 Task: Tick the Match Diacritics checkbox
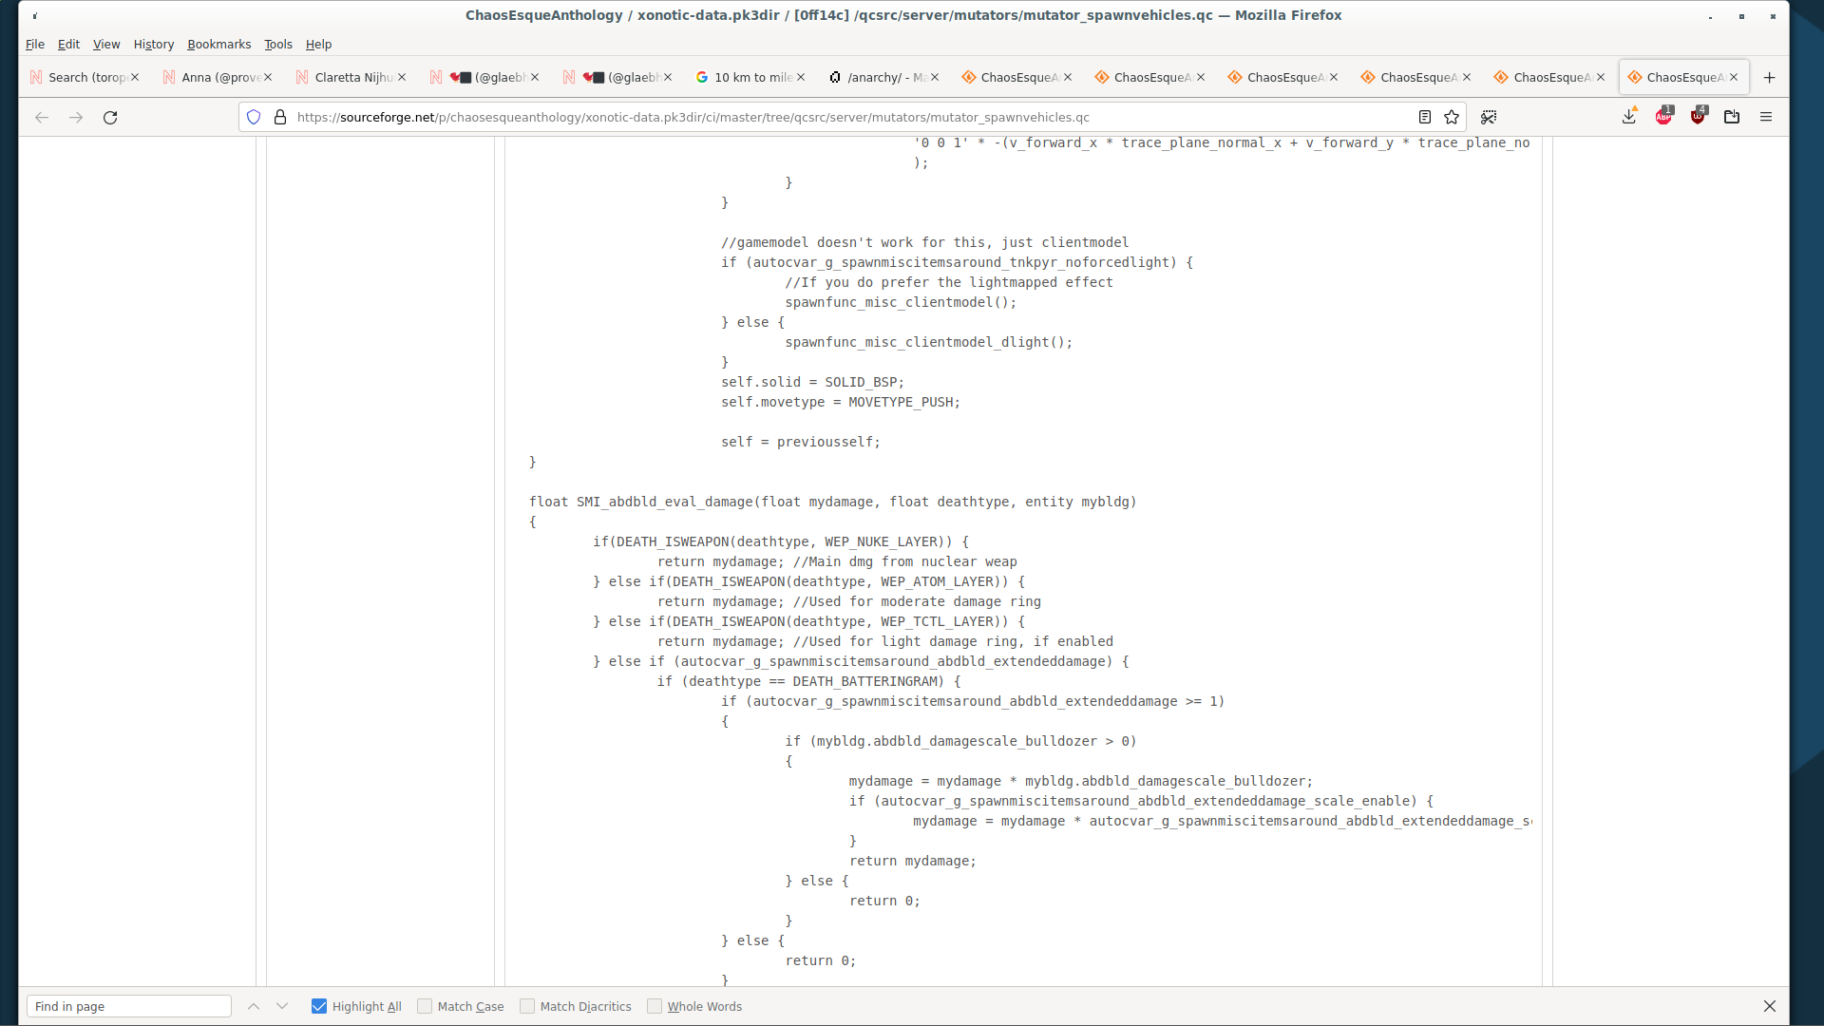click(527, 1006)
